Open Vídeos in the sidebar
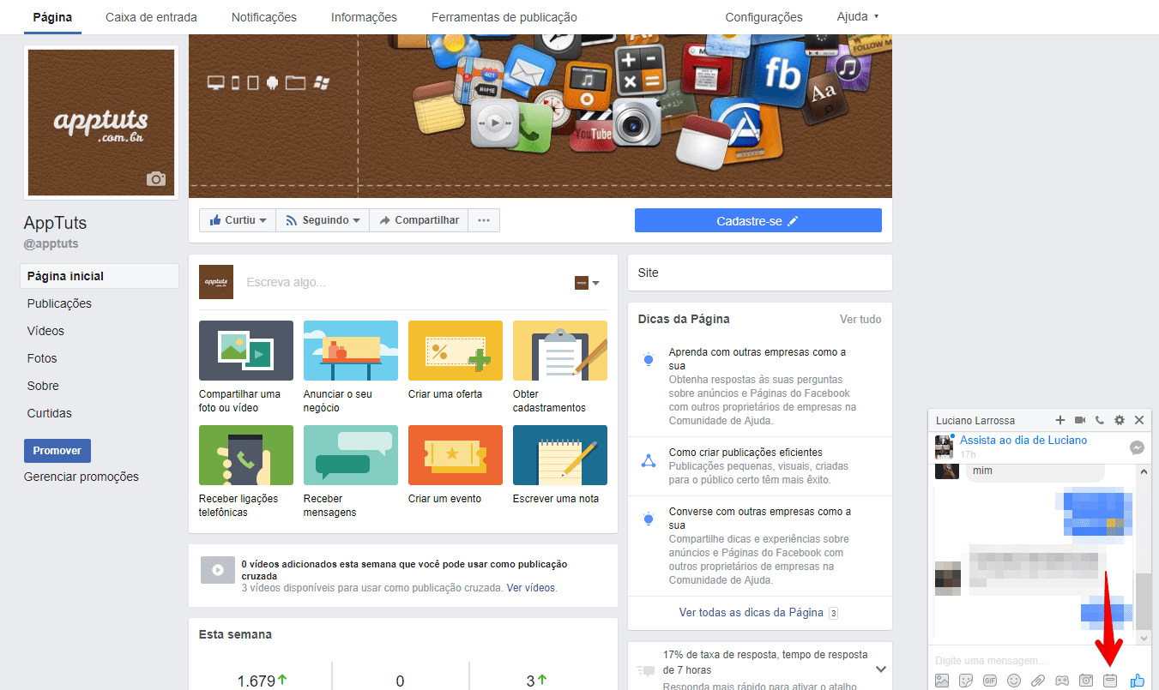The height and width of the screenshot is (690, 1159). 45,331
